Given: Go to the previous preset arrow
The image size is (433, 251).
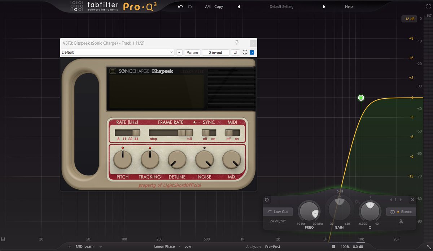Looking at the screenshot, I should [239, 6].
